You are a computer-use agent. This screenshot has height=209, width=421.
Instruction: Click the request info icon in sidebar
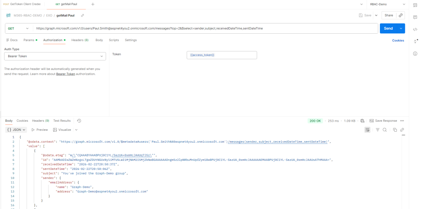(x=415, y=54)
